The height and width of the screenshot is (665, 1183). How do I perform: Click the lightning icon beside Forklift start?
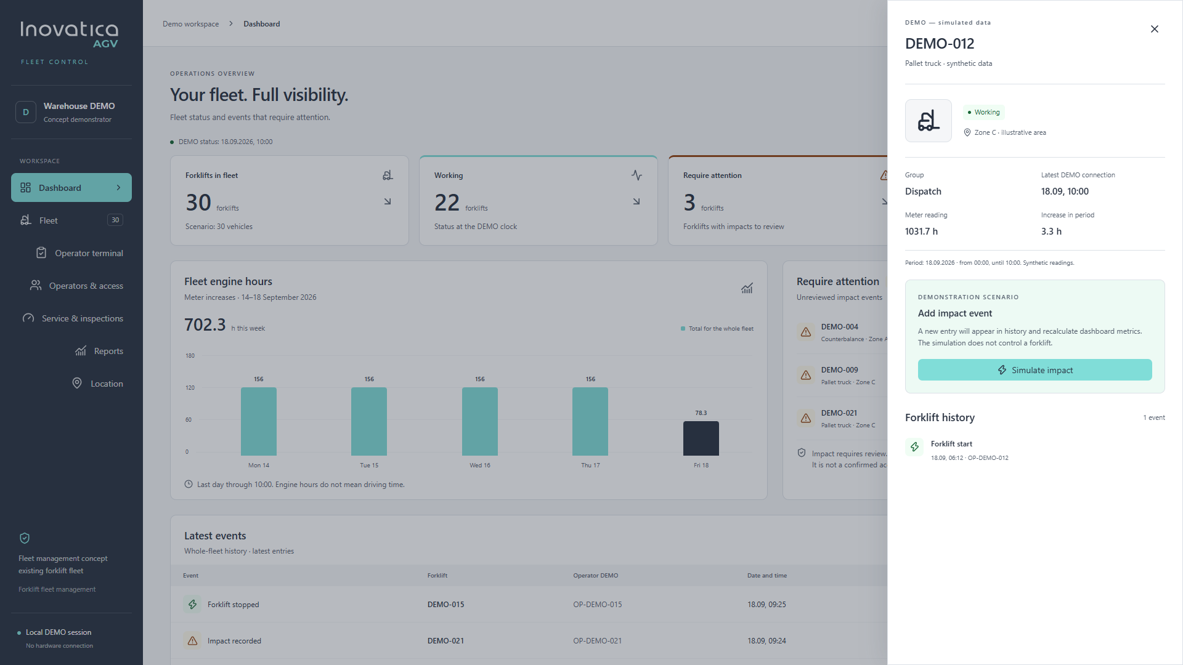pyautogui.click(x=914, y=447)
